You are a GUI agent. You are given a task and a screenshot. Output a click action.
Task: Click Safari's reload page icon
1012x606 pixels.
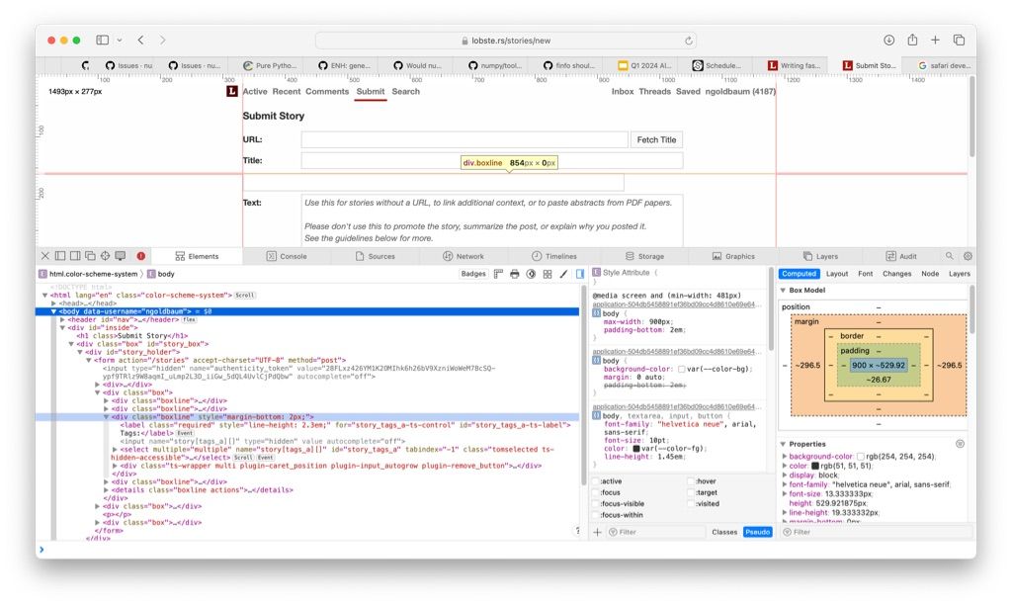(x=689, y=41)
